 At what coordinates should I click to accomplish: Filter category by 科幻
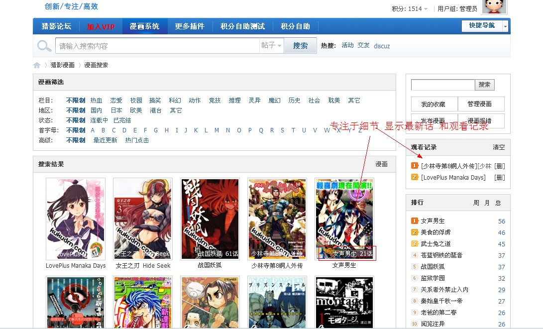175,101
